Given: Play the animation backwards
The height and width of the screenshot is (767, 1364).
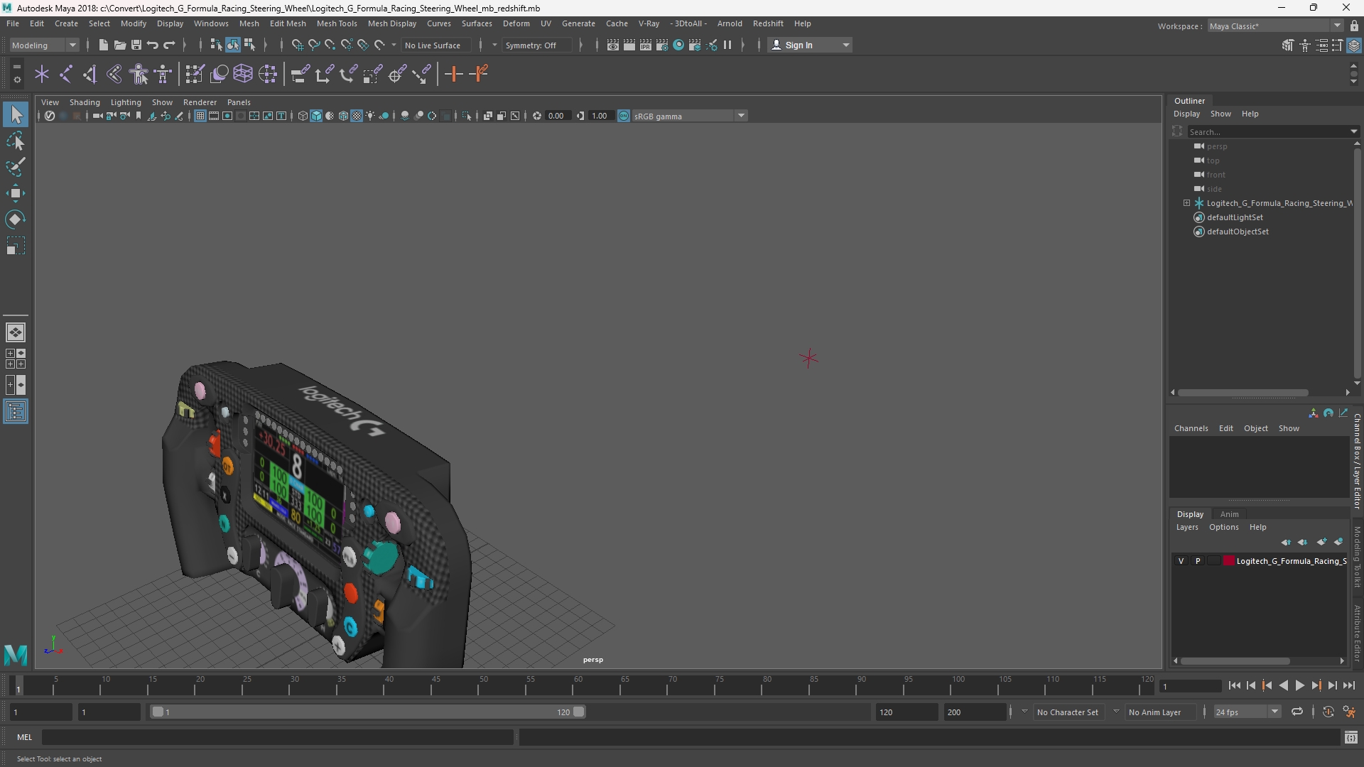Looking at the screenshot, I should pyautogui.click(x=1283, y=685).
